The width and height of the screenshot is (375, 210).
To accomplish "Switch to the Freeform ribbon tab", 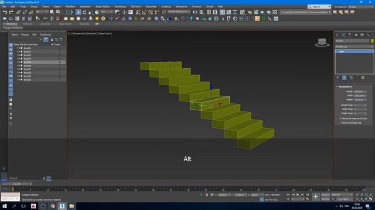I will click(x=27, y=24).
